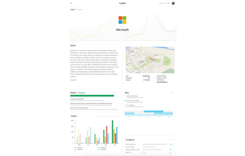Click the Locations section heading

(x=130, y=140)
